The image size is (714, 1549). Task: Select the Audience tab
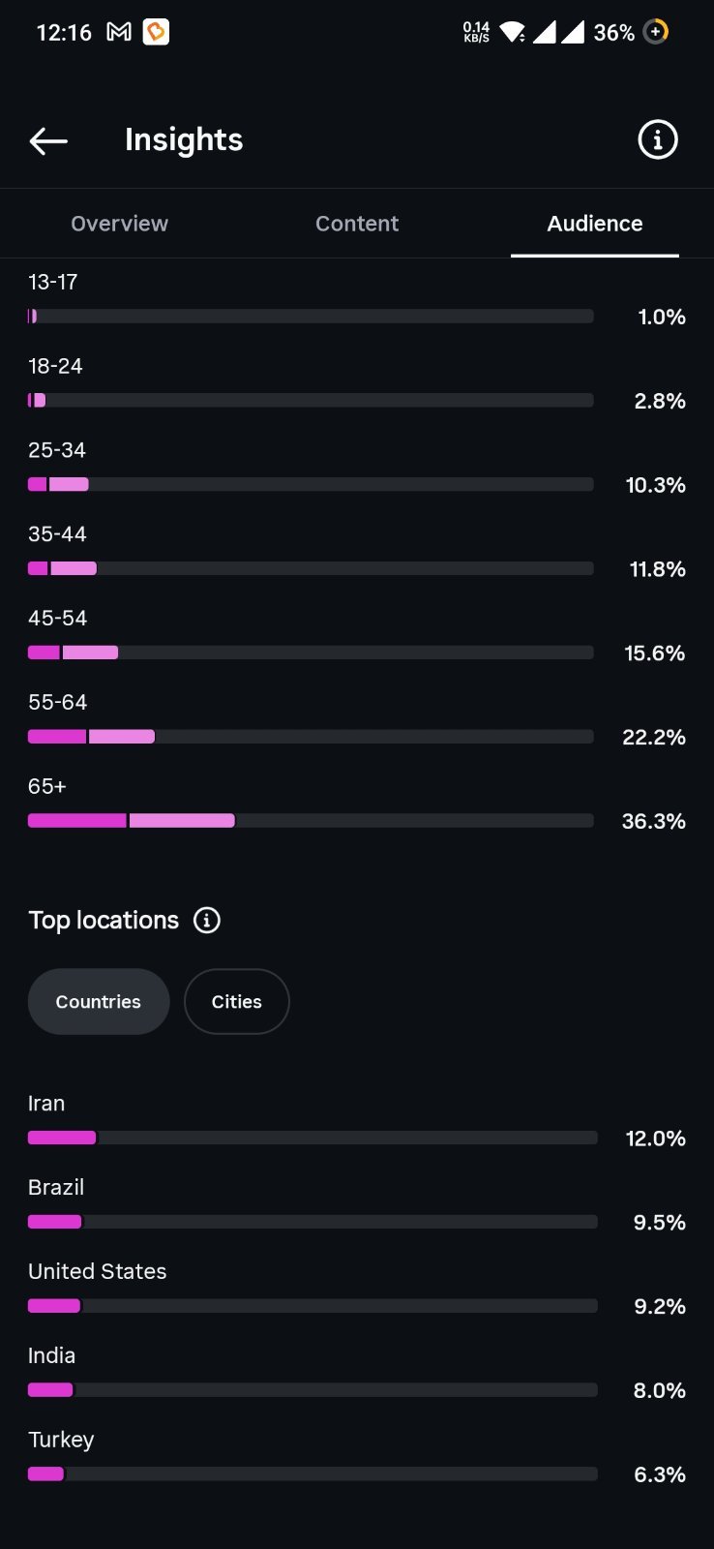pyautogui.click(x=595, y=224)
